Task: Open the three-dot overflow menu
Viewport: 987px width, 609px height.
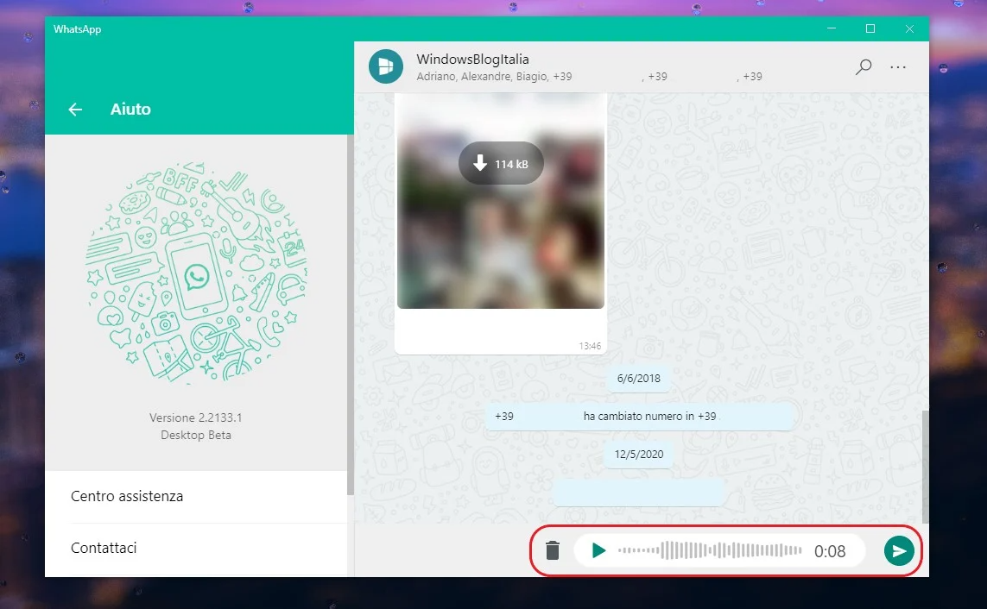Action: pos(898,66)
